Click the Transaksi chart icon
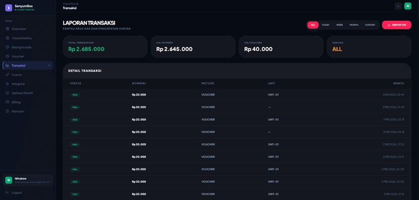The image size is (419, 200). tap(8, 65)
